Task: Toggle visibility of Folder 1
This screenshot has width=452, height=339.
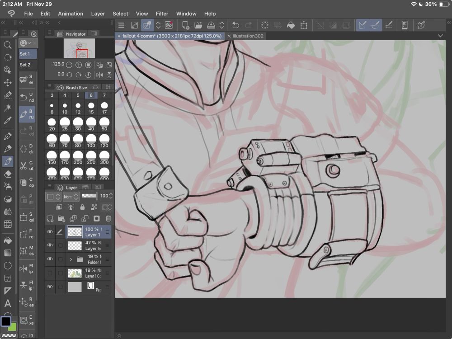Action: (50, 259)
